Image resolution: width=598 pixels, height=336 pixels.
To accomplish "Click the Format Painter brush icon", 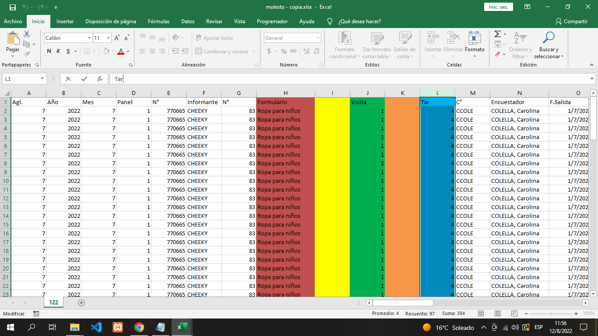I will (x=27, y=54).
